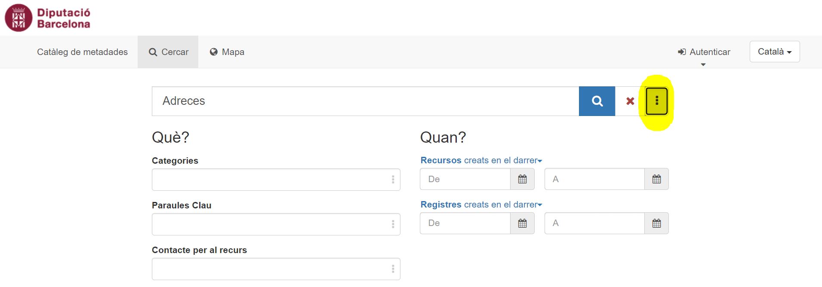
Task: Open calendar for Registres A date
Action: pos(656,223)
